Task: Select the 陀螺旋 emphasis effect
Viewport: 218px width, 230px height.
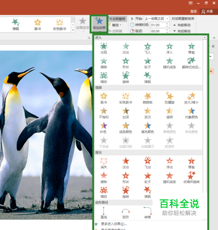Action: pos(170,98)
